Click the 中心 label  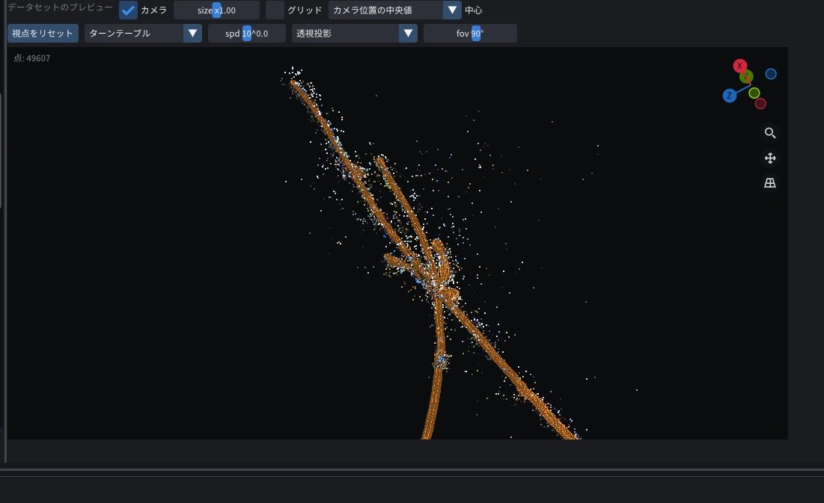tap(474, 10)
